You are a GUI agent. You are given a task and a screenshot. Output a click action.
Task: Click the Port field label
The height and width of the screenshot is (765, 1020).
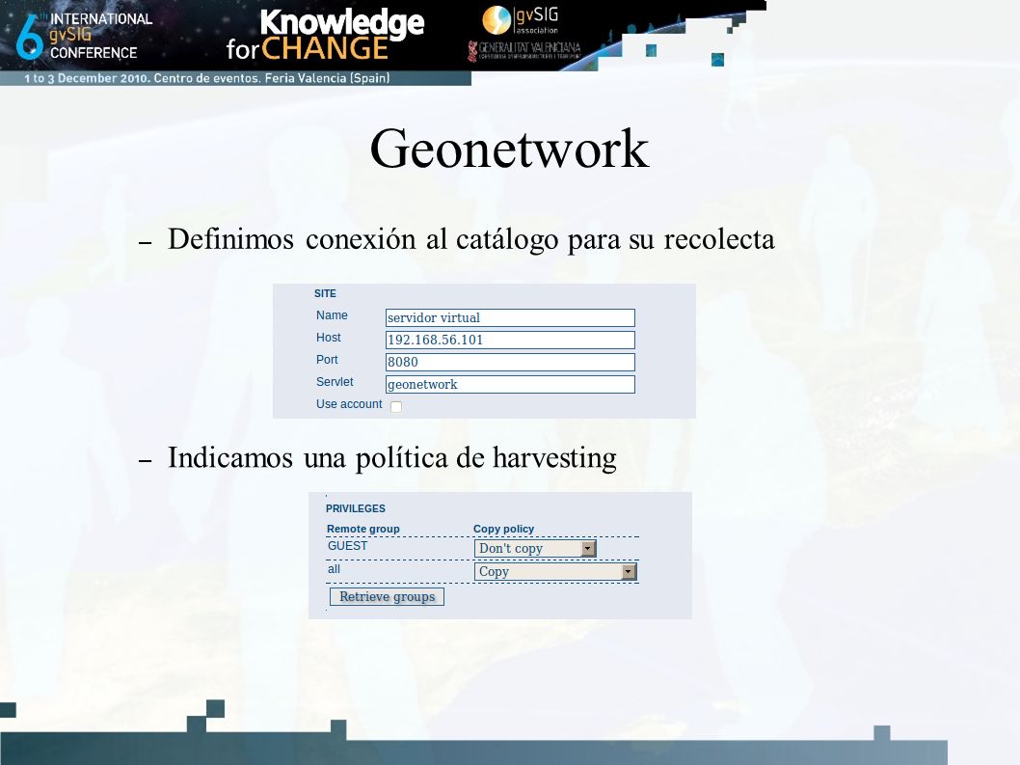coord(327,360)
